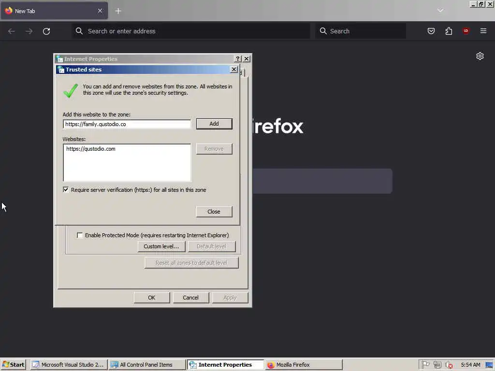Click Cancel in Internet Properties
This screenshot has width=495, height=371.
point(190,298)
